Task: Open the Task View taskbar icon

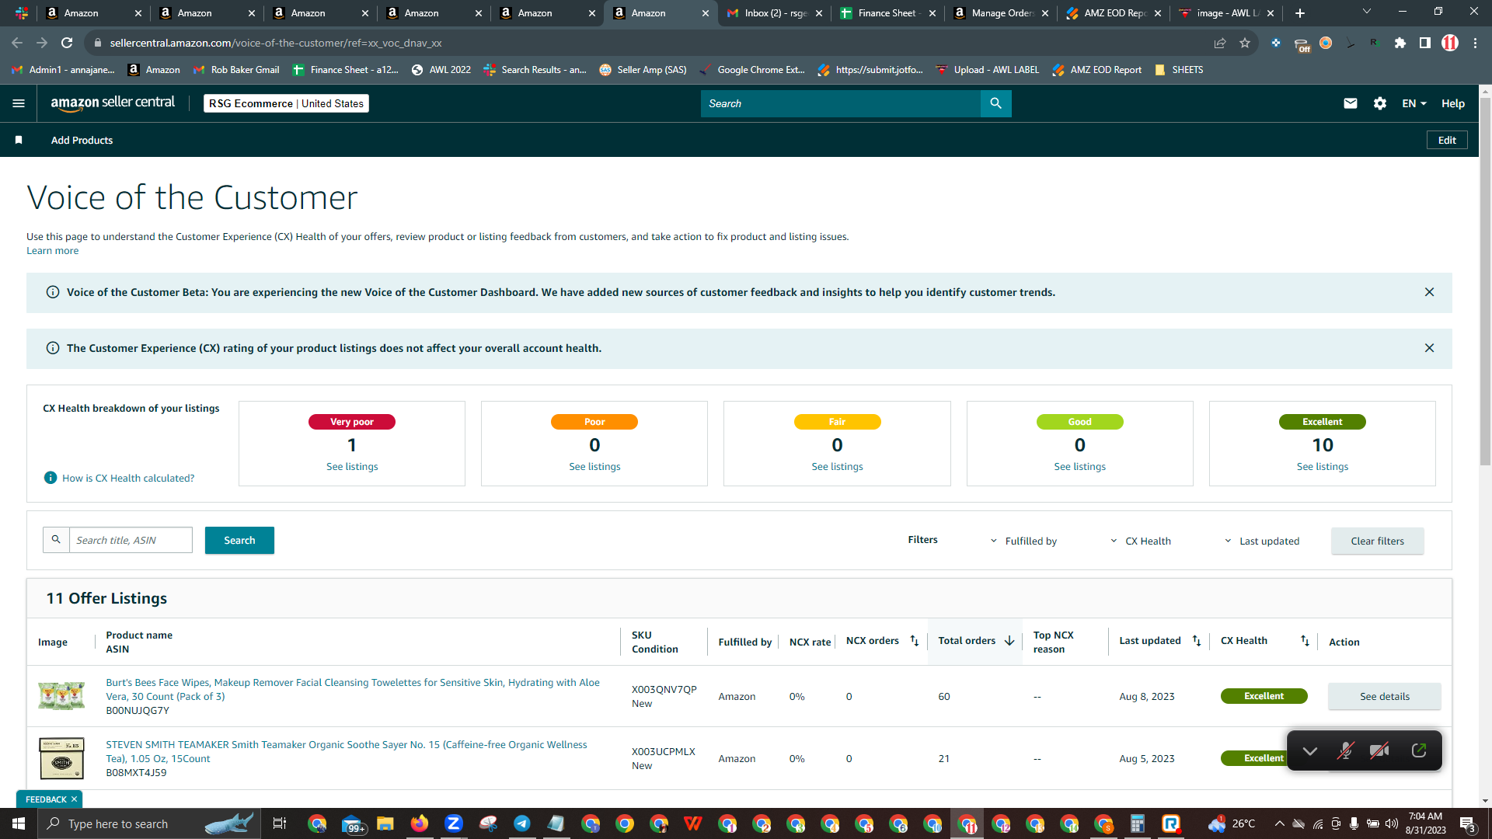Action: coord(280,823)
